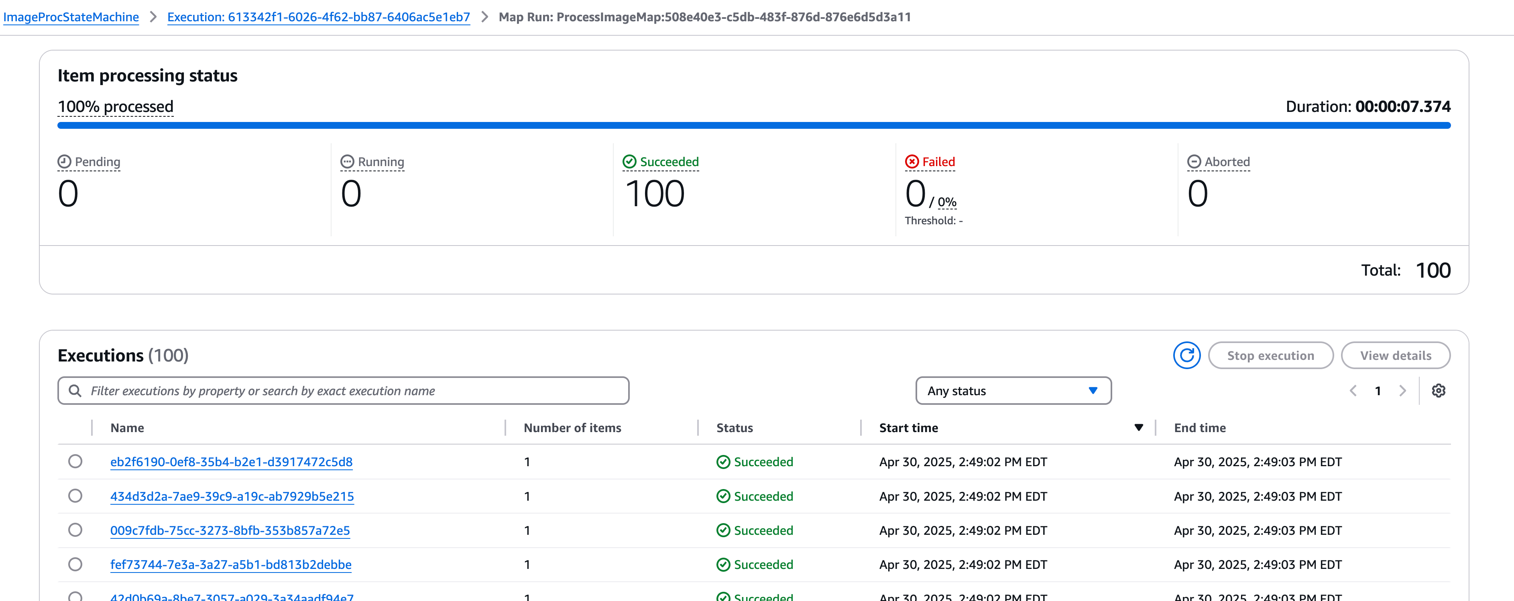1514x601 pixels.
Task: Click the Pending status clock icon
Action: click(65, 161)
